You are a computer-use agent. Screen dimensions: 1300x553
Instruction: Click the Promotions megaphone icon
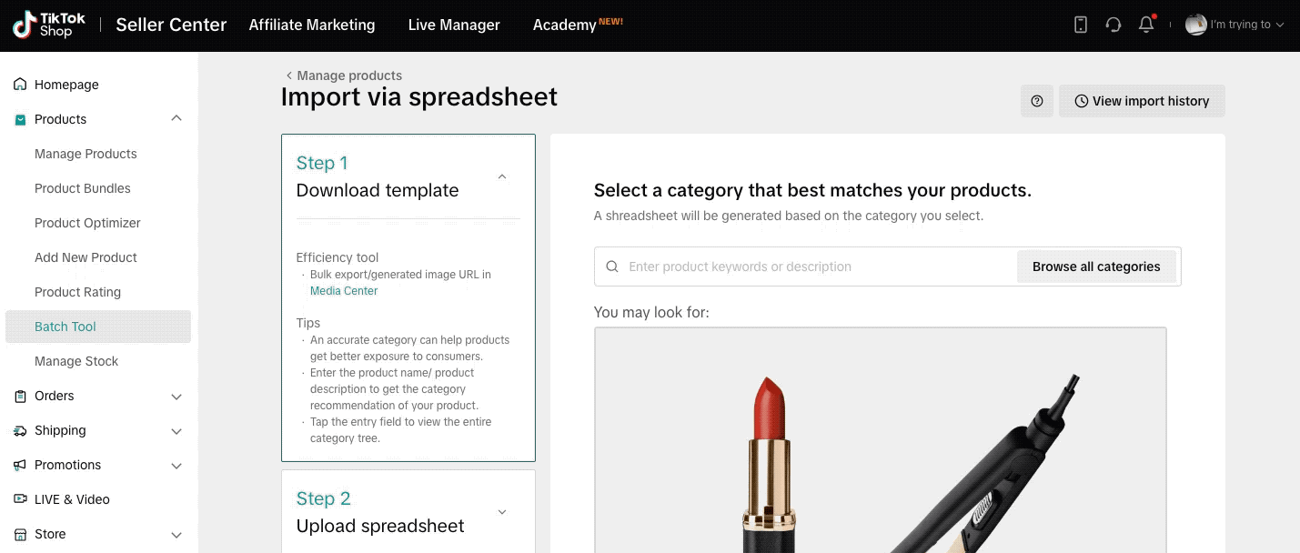[x=20, y=465]
